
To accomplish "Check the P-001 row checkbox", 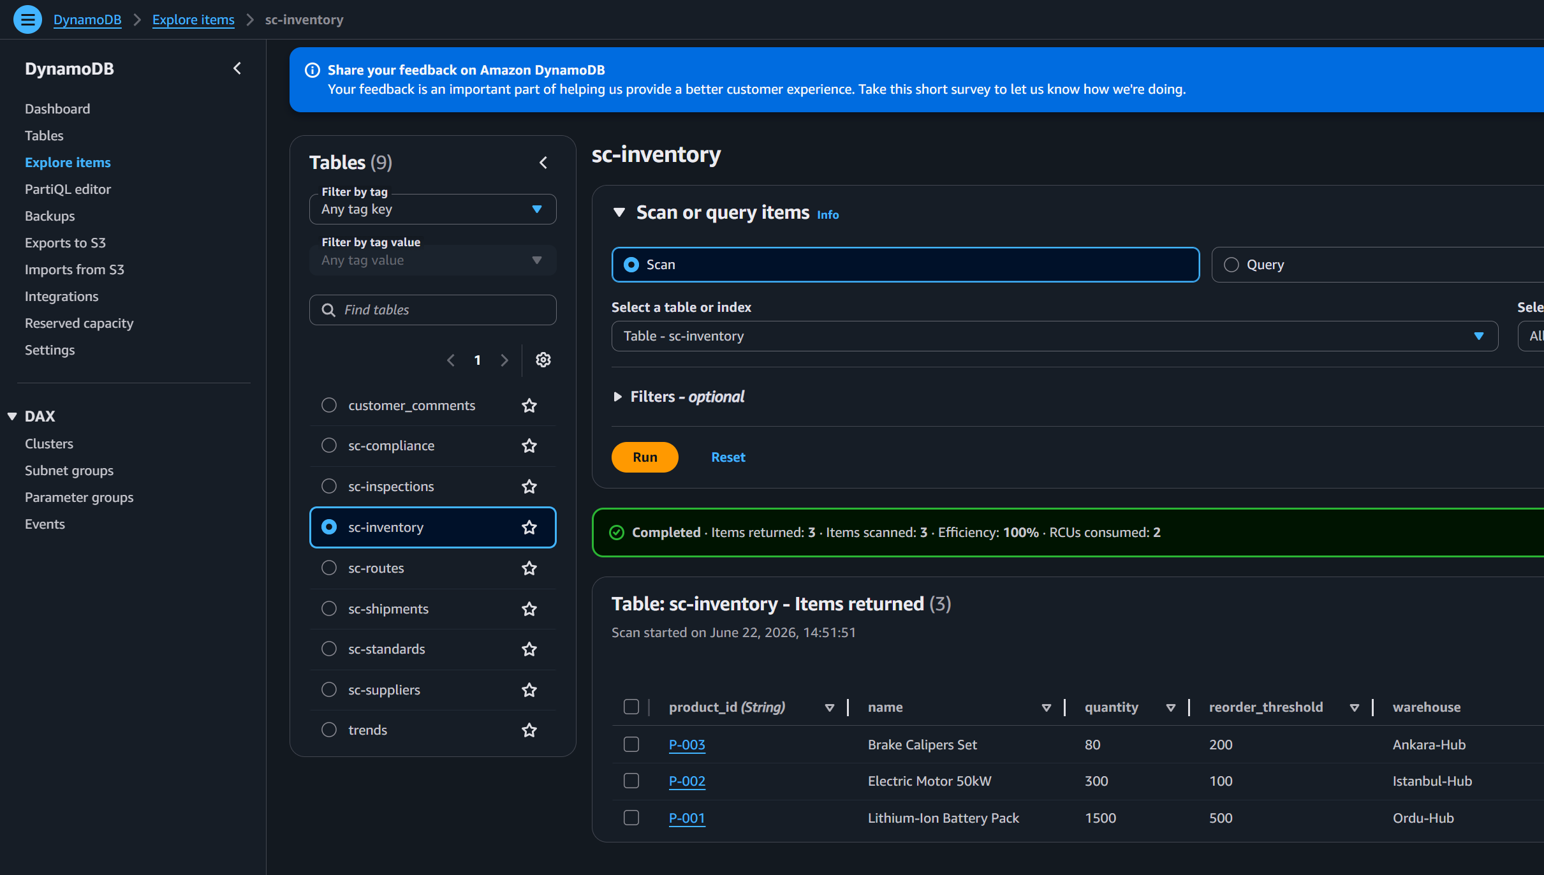I will (x=631, y=818).
